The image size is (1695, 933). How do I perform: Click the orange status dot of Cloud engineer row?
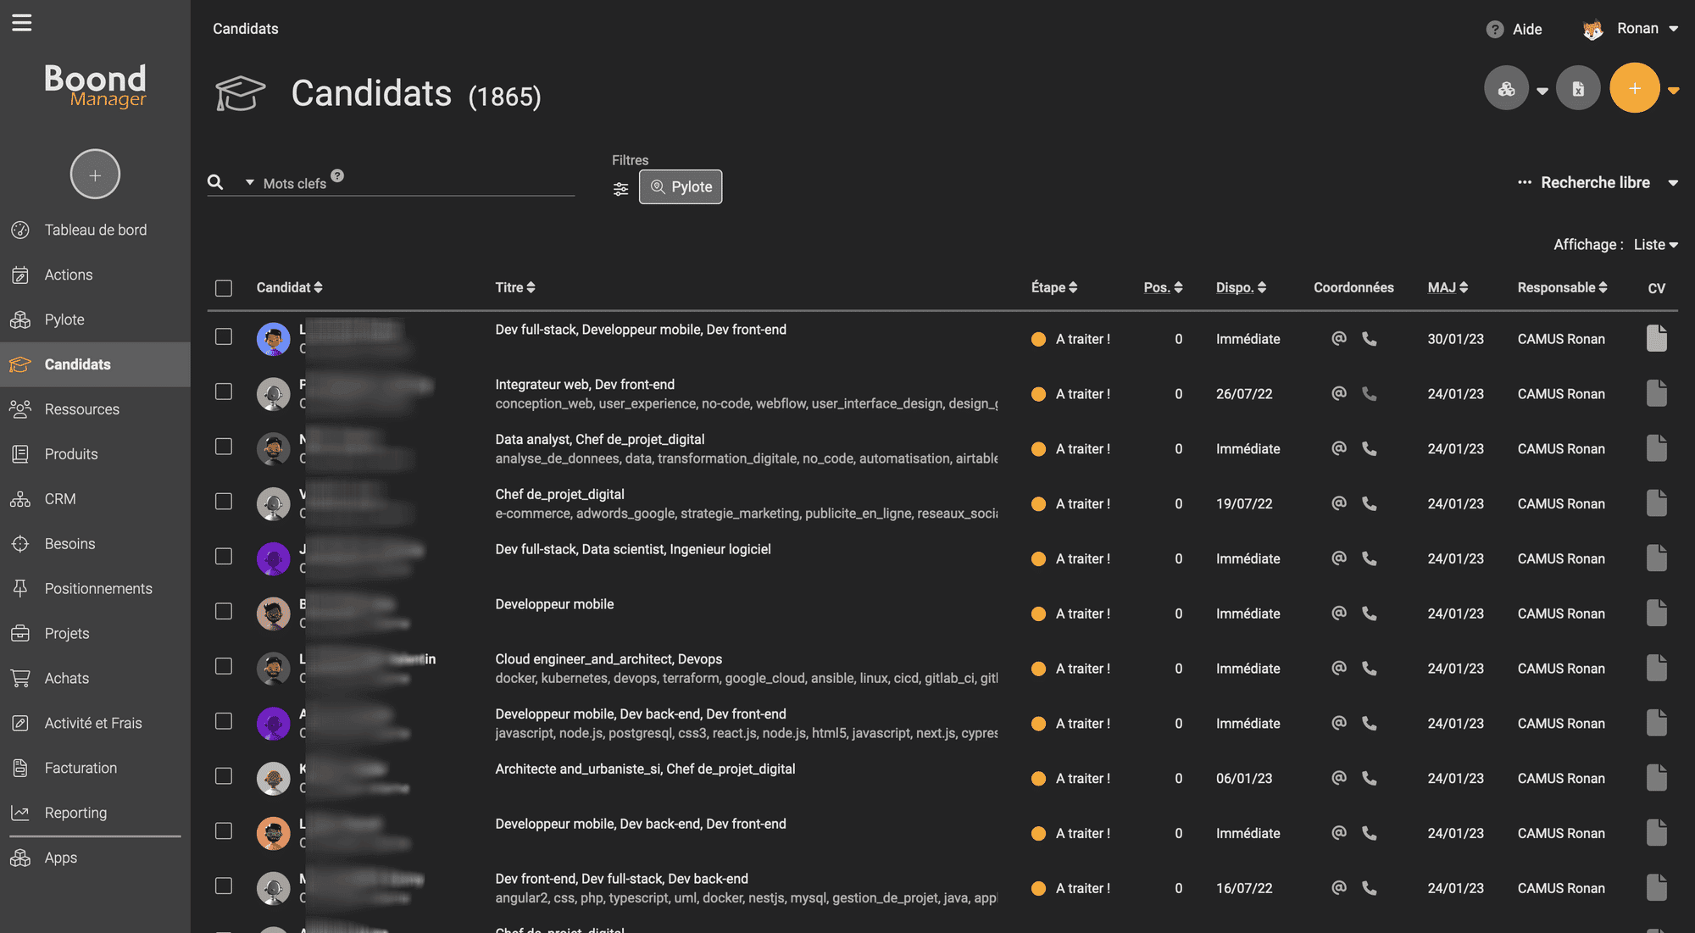point(1038,669)
